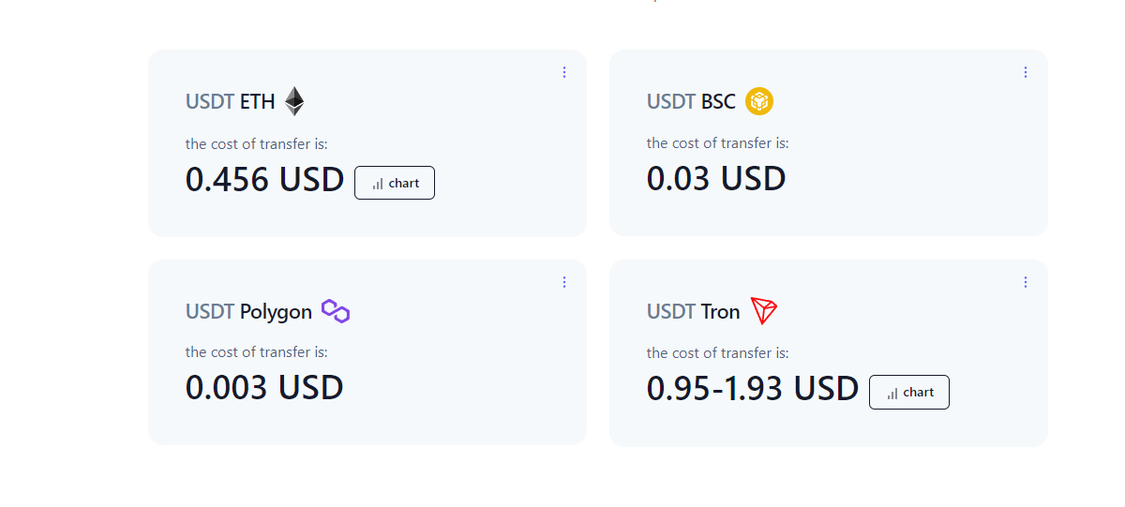Click the BSC gold coin logo
Image resolution: width=1125 pixels, height=507 pixels.
pos(759,101)
